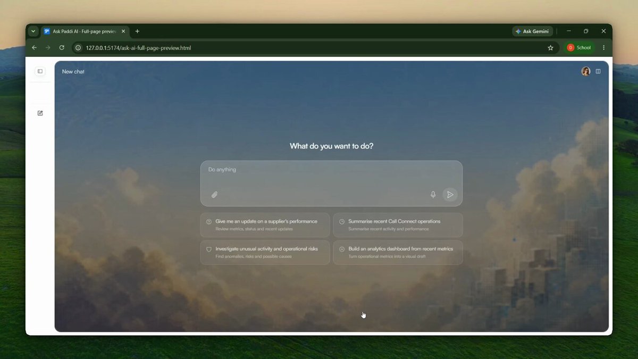Go back using browser back arrow
Viewport: 638px width, 359px height.
pyautogui.click(x=35, y=48)
